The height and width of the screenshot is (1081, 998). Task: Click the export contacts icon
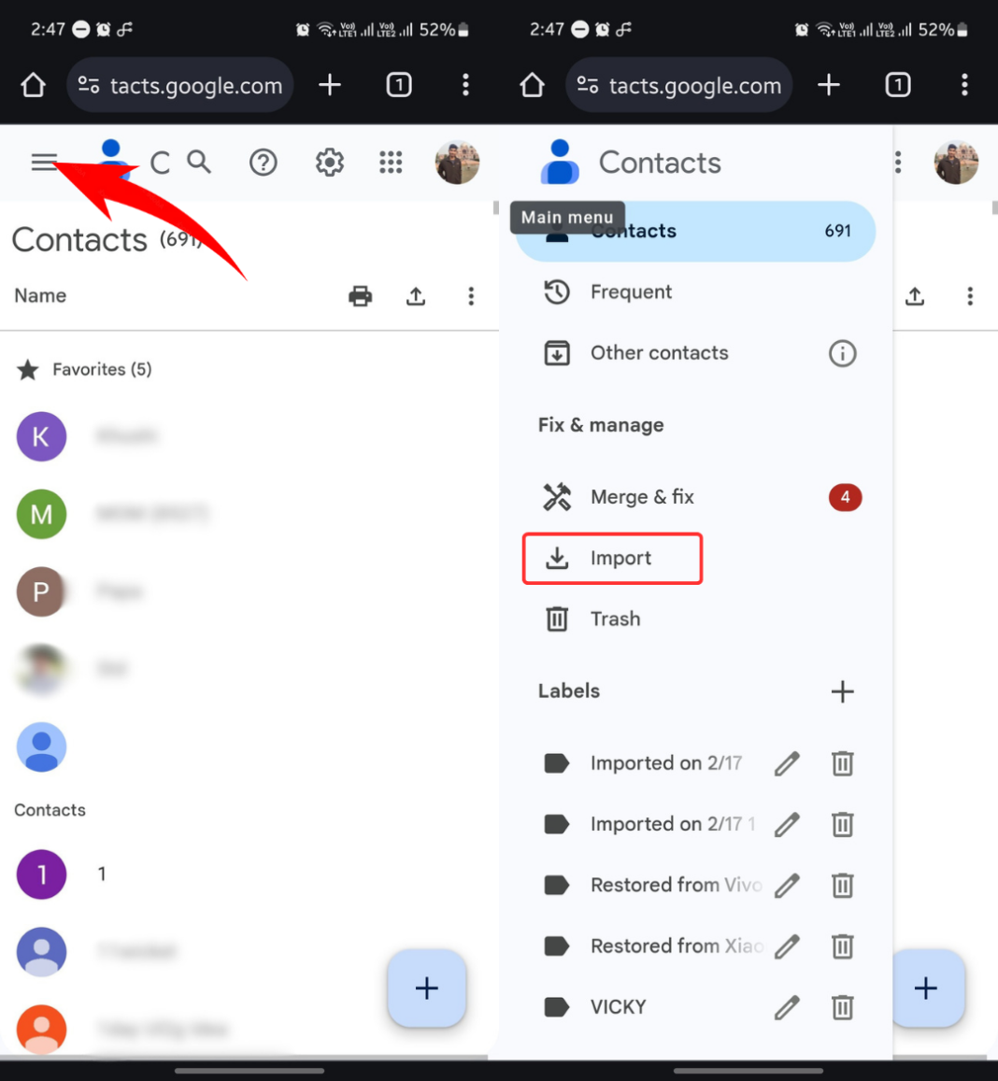416,296
